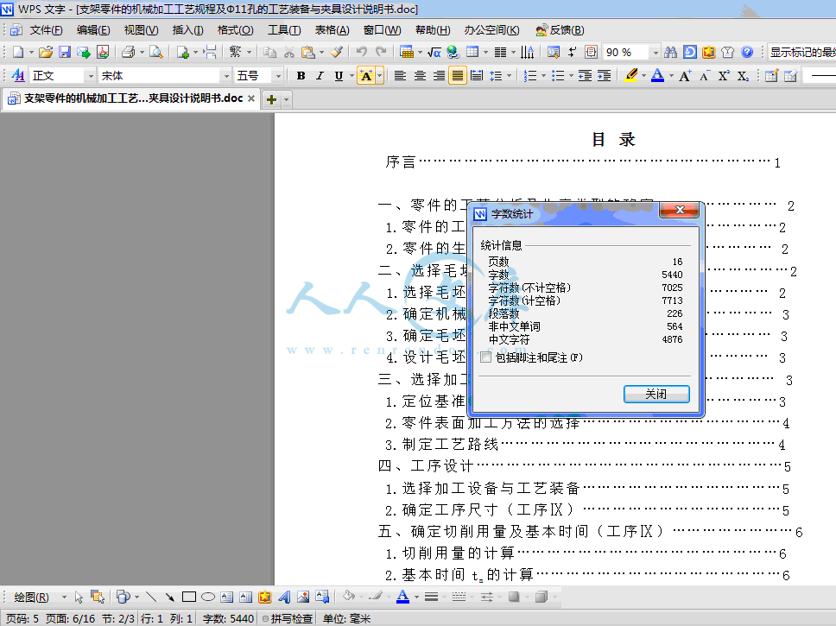Save the document using the floppy icon
The image size is (836, 626).
coord(65,52)
